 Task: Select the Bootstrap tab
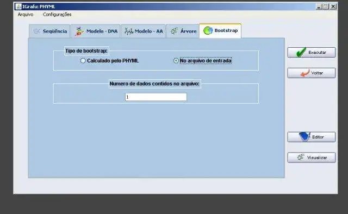pyautogui.click(x=220, y=31)
